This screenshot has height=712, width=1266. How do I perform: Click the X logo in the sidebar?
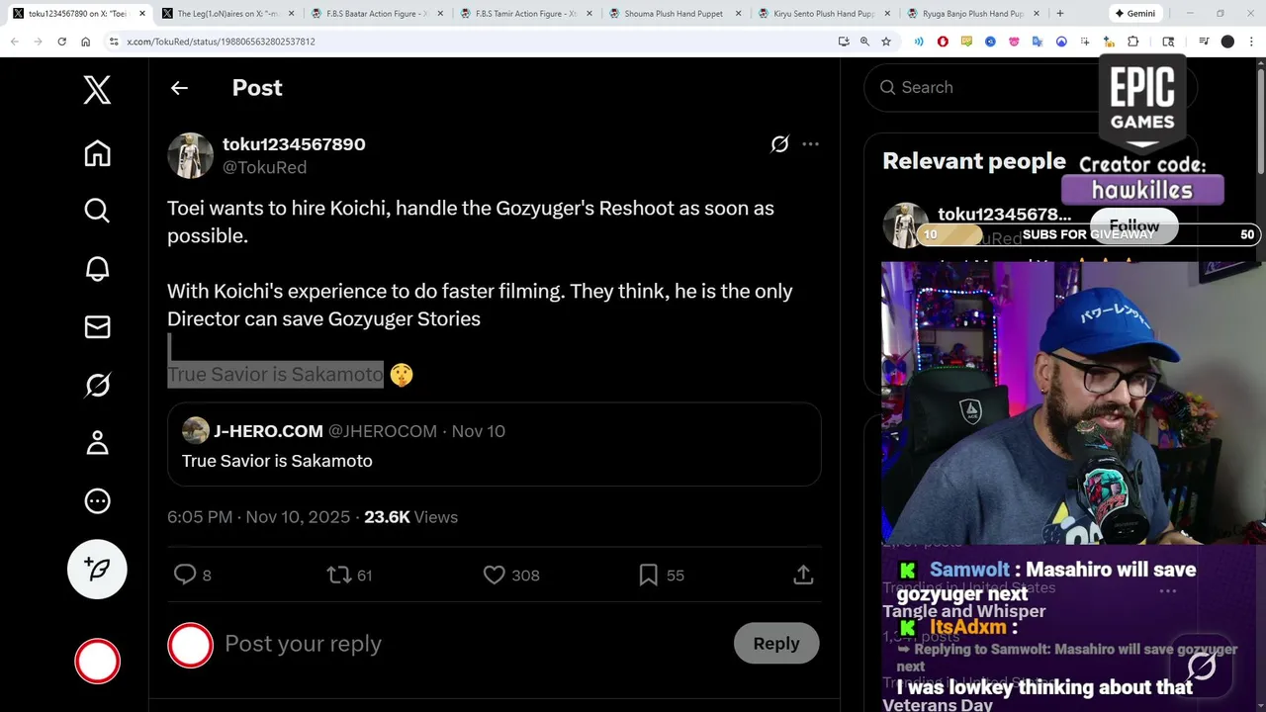tap(97, 90)
